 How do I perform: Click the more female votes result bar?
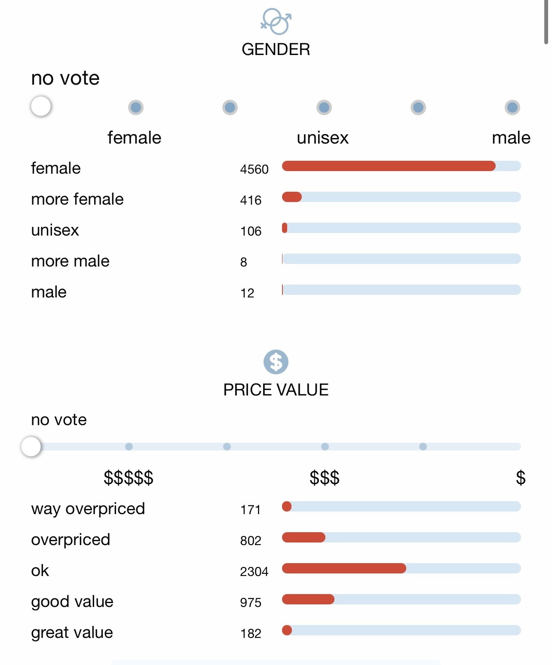click(402, 197)
